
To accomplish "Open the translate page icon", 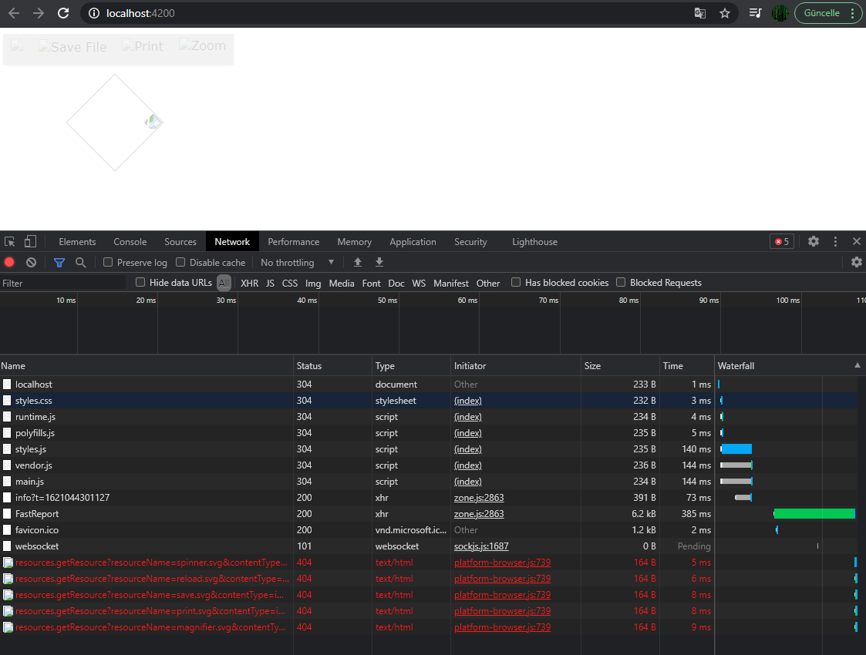I will coord(699,13).
